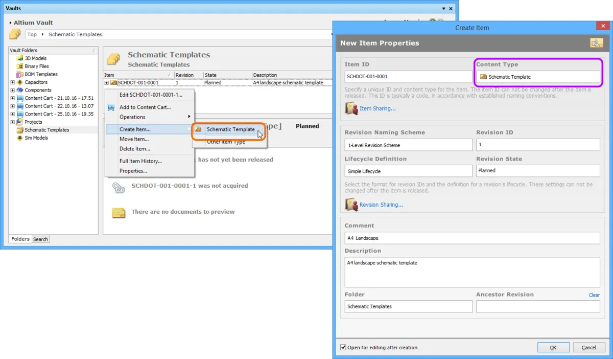Click the Content Cart 21.10.16 cart icon
The image size is (613, 359).
point(20,98)
